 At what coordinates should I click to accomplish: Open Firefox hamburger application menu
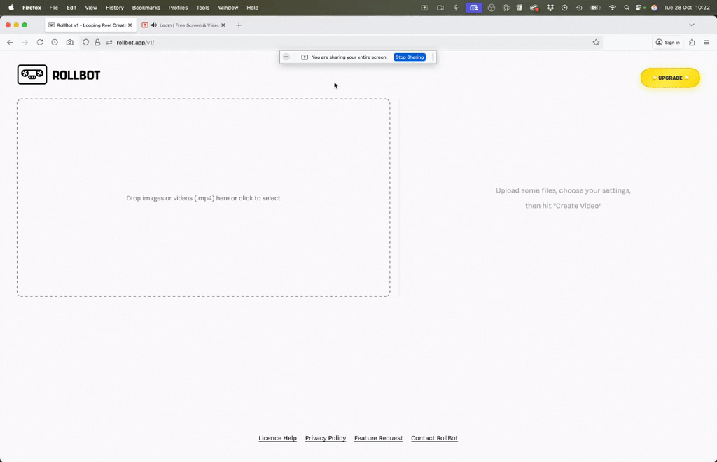pyautogui.click(x=706, y=43)
